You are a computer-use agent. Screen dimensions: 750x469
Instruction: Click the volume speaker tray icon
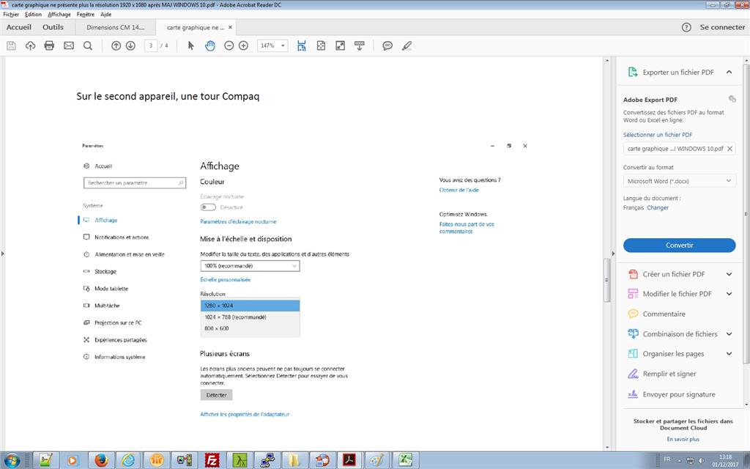pos(701,460)
